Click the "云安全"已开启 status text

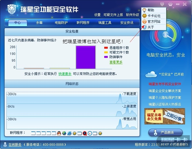click(171, 74)
